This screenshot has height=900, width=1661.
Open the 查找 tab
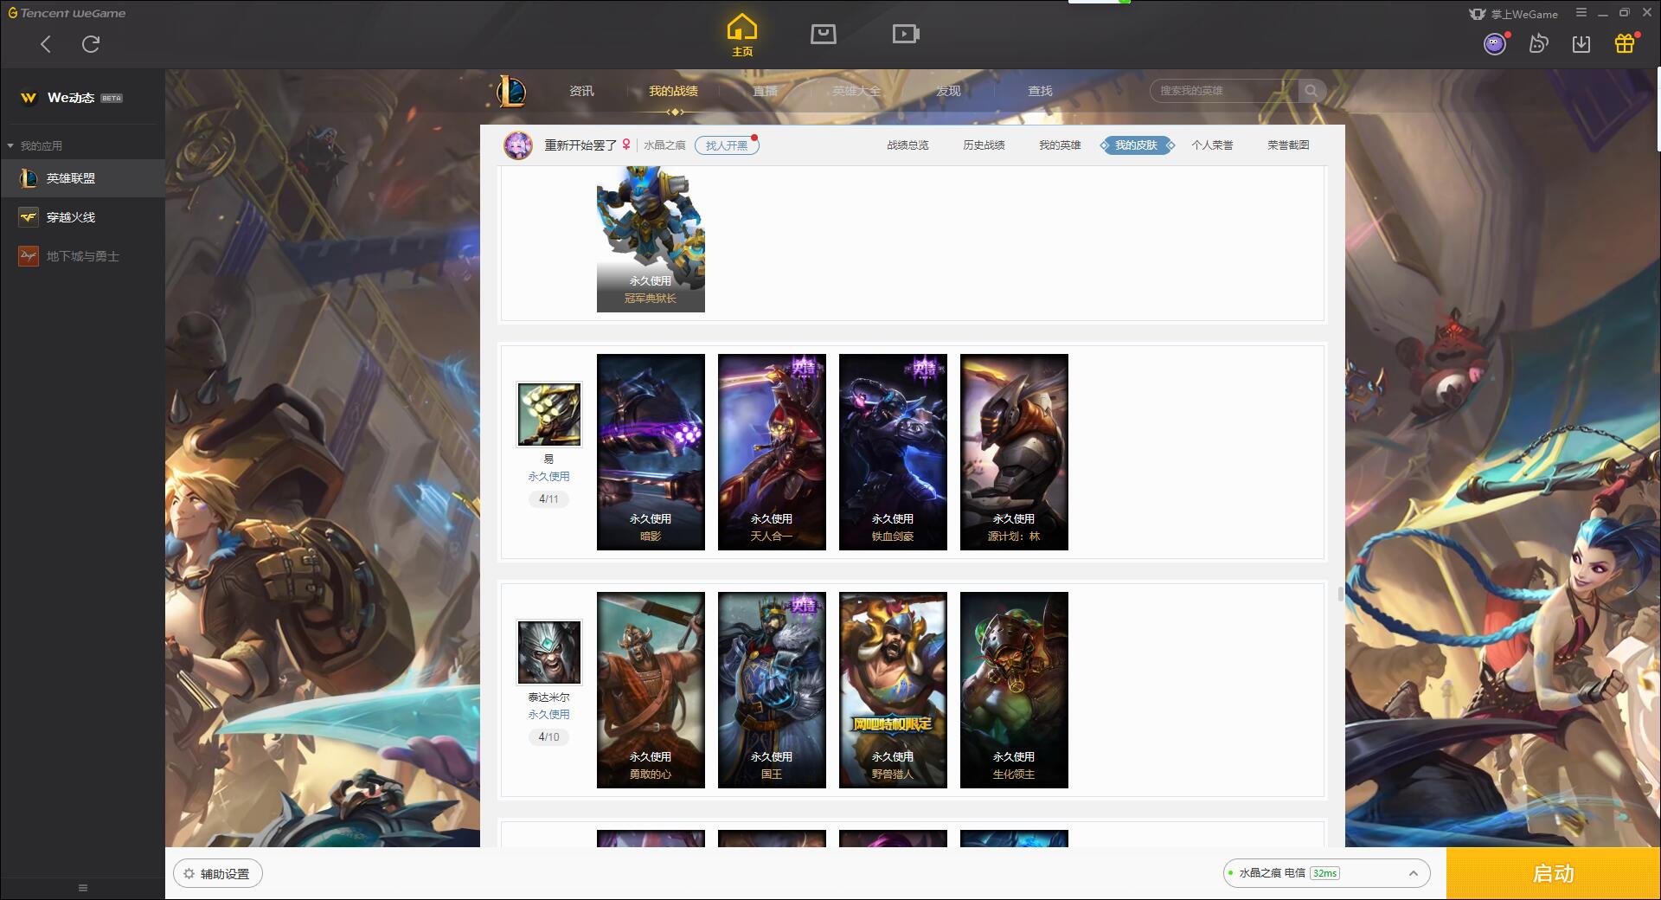click(x=1040, y=91)
